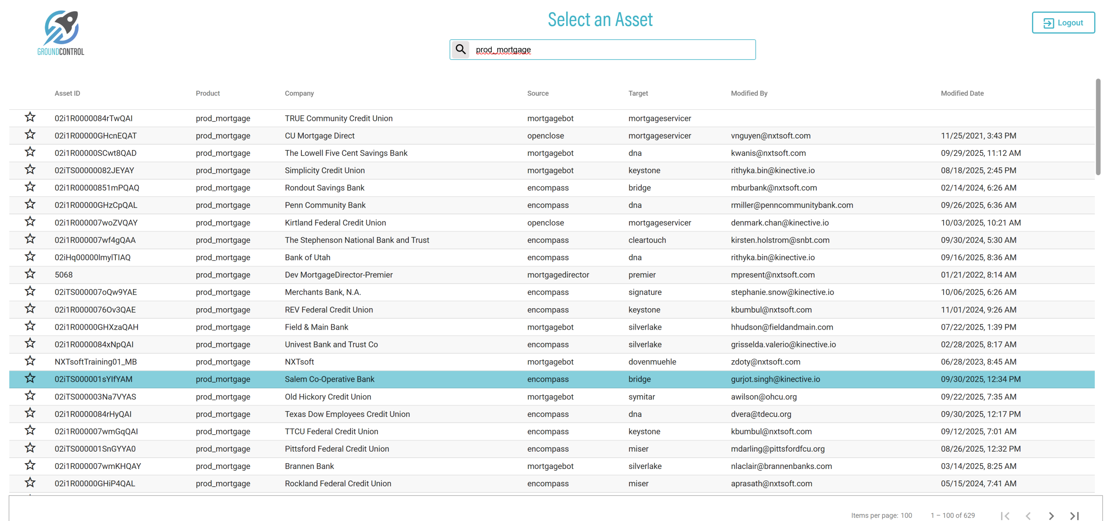Sort by Target column header

[638, 93]
